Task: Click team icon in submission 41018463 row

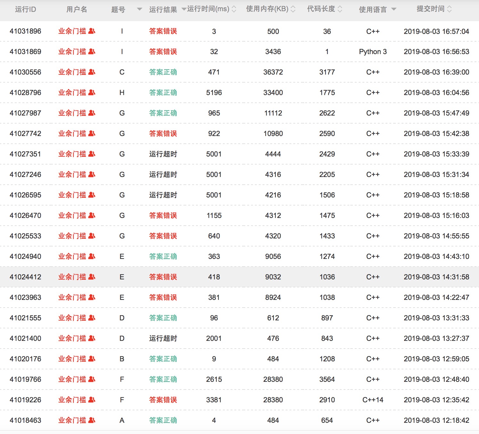Action: tap(92, 420)
